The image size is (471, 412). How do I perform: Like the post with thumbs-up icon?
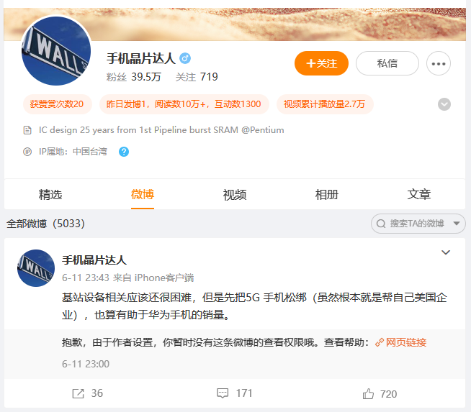pyautogui.click(x=368, y=394)
